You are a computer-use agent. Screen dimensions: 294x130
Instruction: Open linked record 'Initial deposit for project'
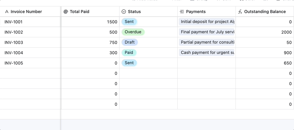[207, 22]
